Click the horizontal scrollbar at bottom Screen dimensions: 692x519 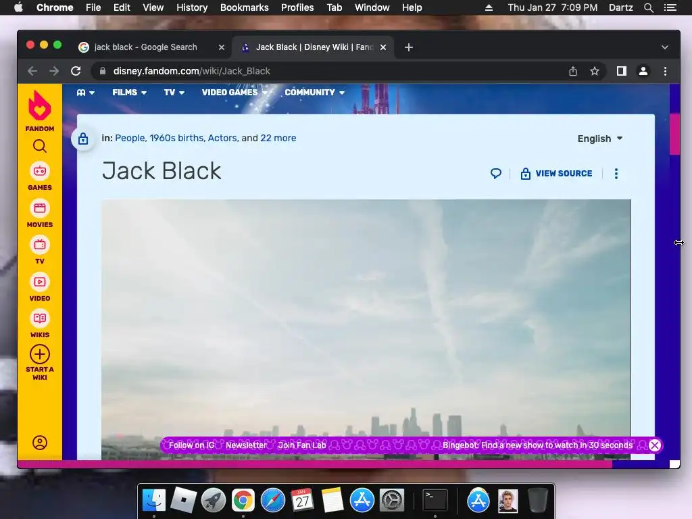click(315, 464)
